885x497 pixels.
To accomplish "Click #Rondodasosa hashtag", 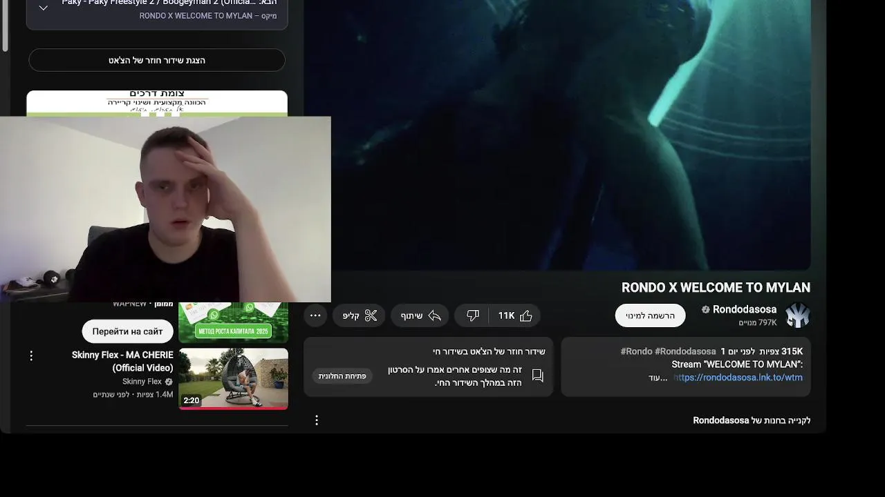I will 685,351.
